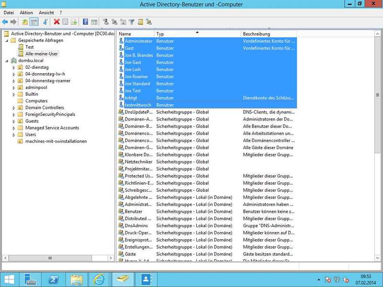Screen dimensions: 383x287
Task: Open the Aktion menu
Action: click(26, 12)
